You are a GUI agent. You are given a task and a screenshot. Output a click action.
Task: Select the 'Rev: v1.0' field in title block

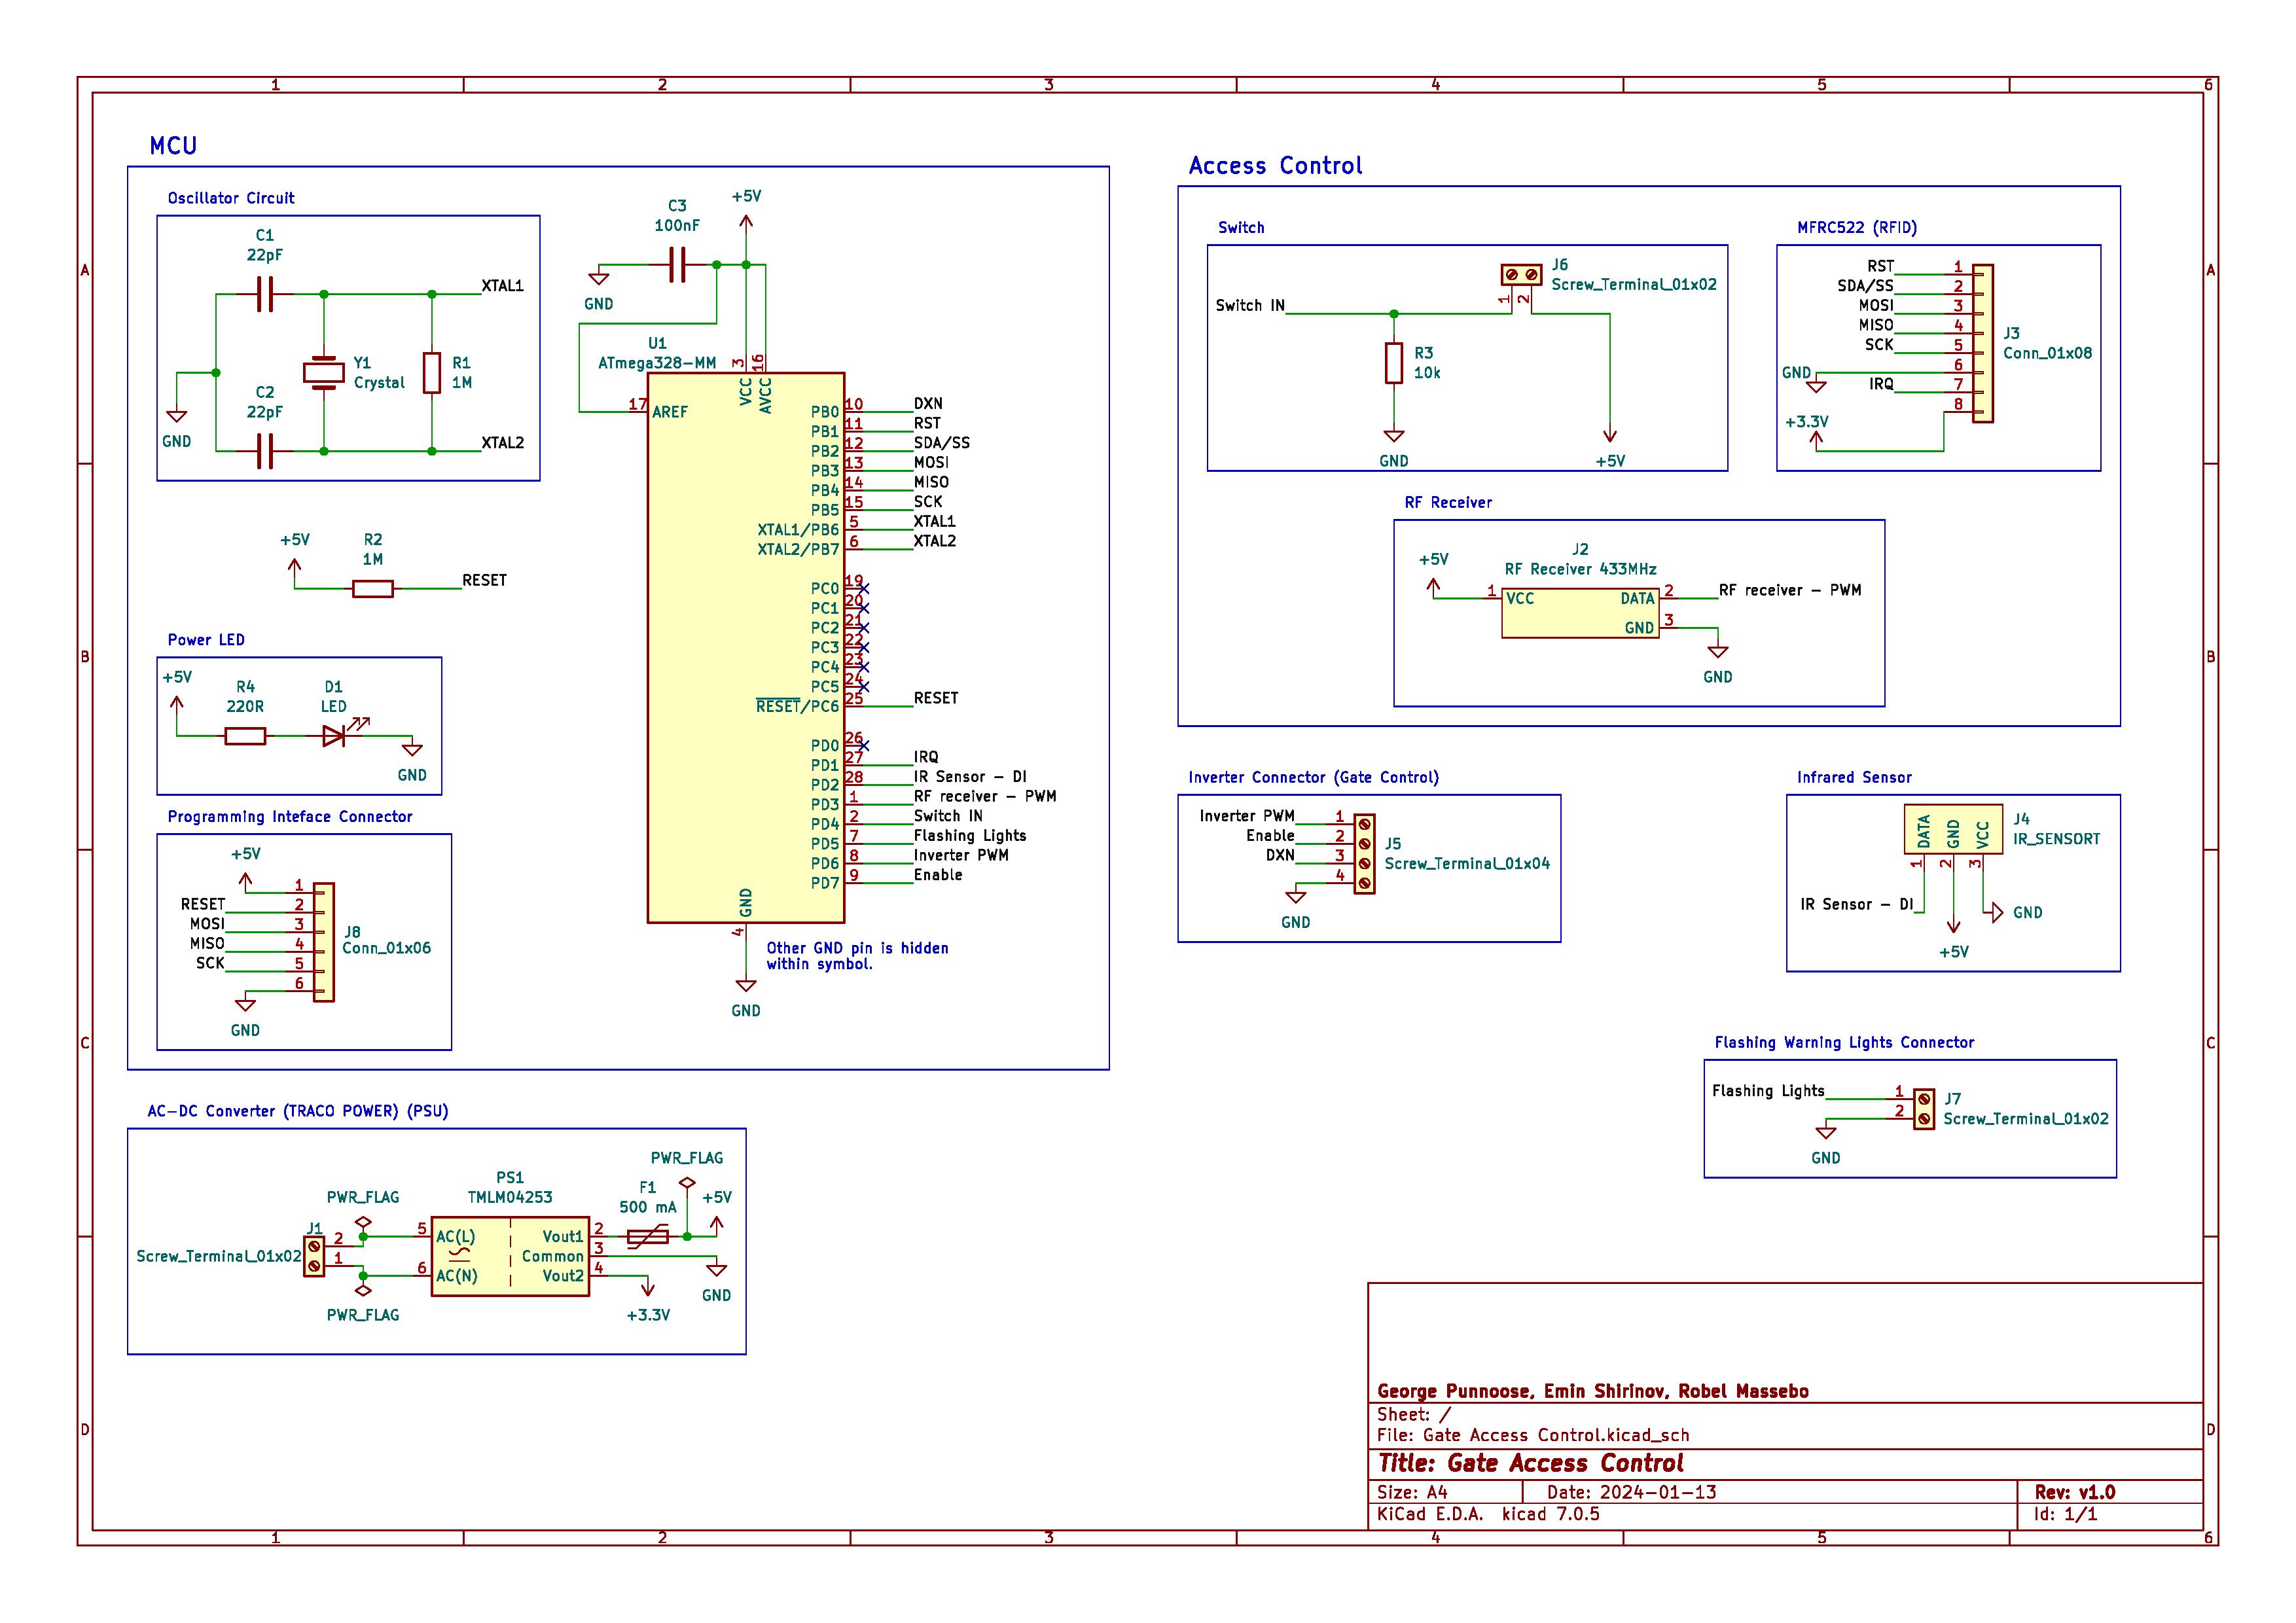point(2075,1492)
